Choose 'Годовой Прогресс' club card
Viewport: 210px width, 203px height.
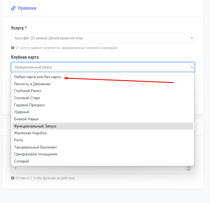(x=29, y=105)
